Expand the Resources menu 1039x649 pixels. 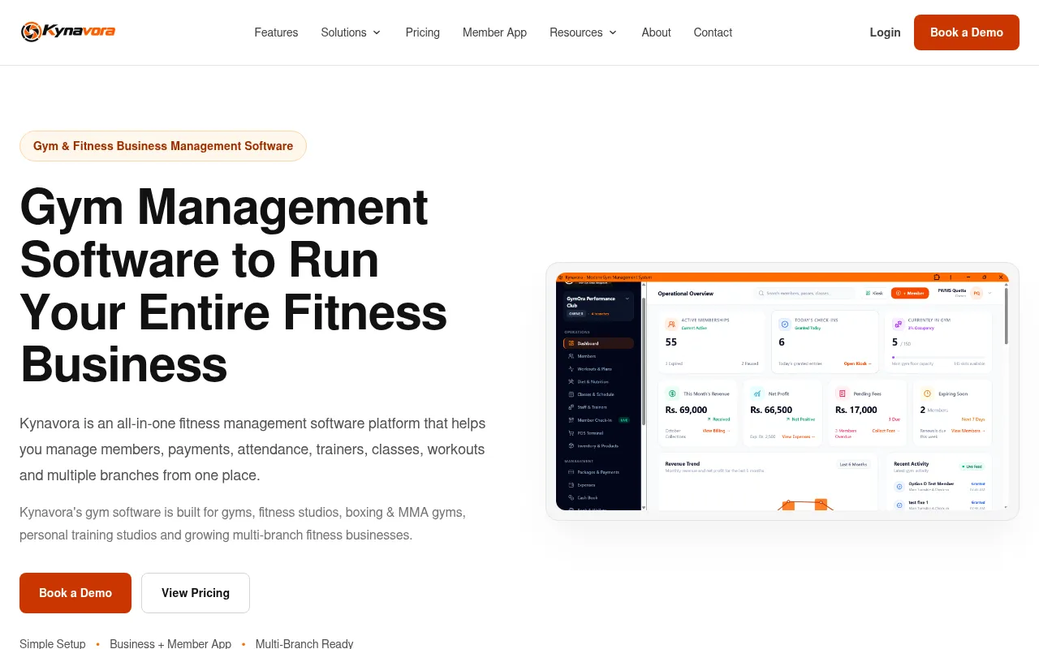[x=583, y=32]
